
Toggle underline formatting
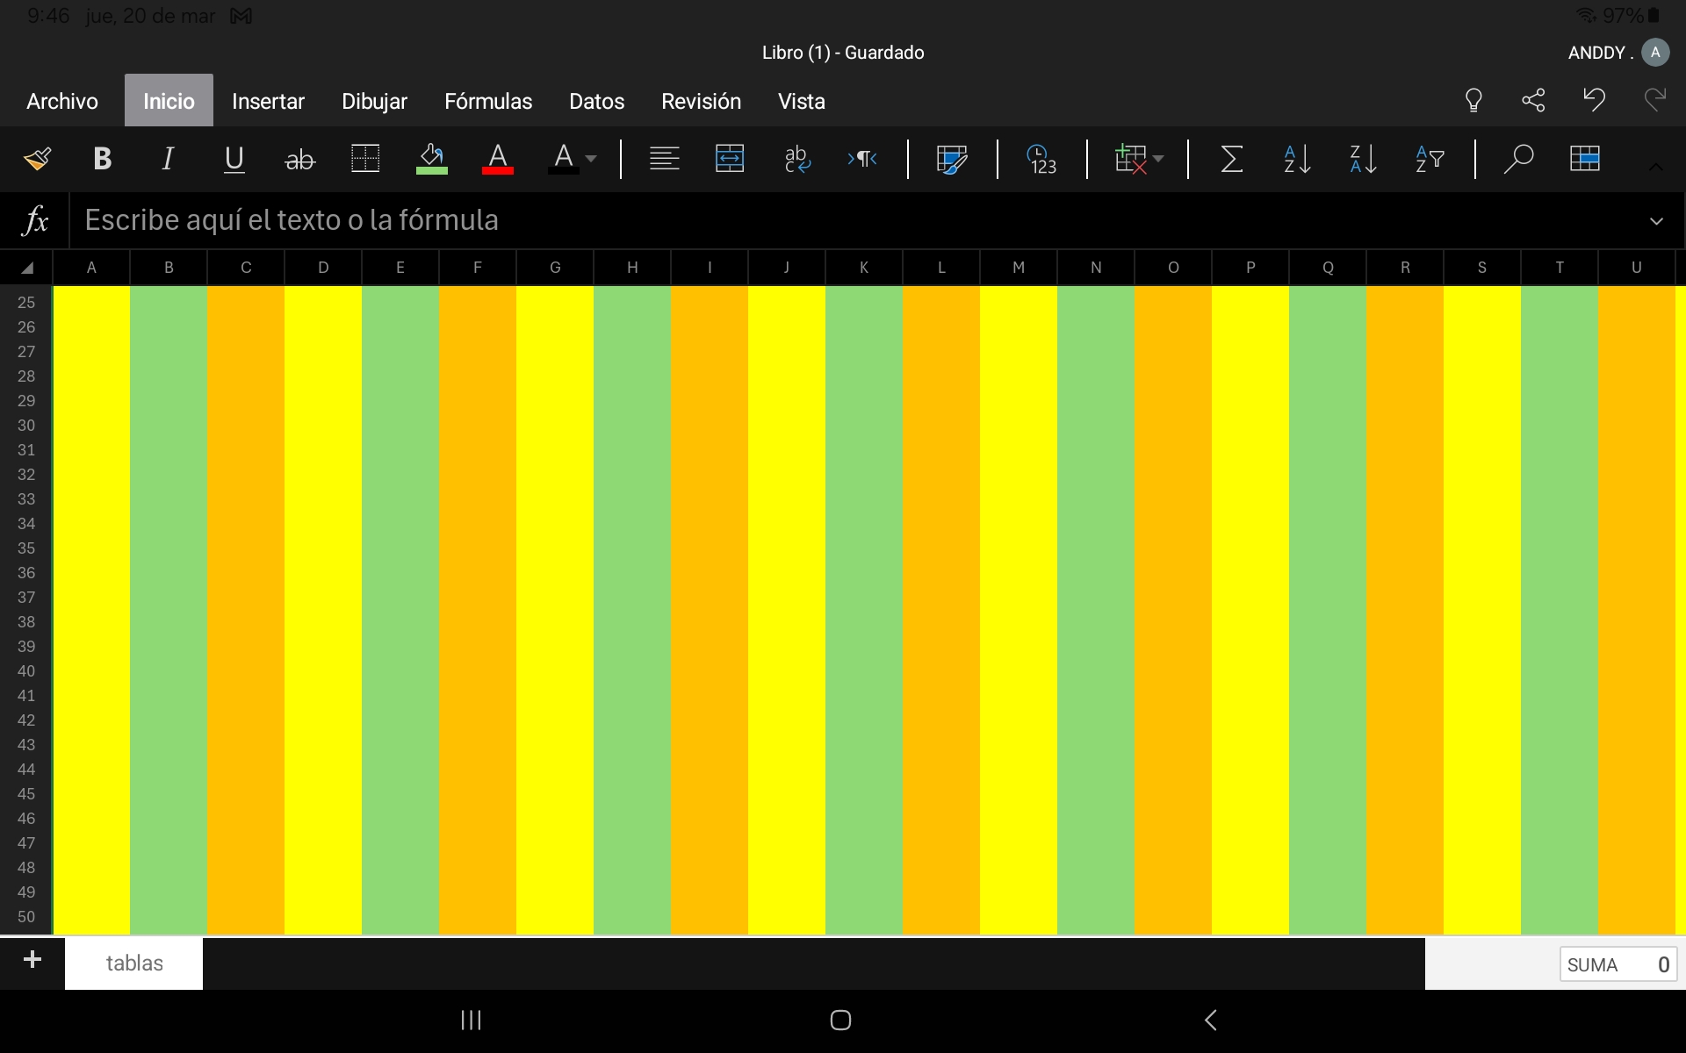[234, 159]
